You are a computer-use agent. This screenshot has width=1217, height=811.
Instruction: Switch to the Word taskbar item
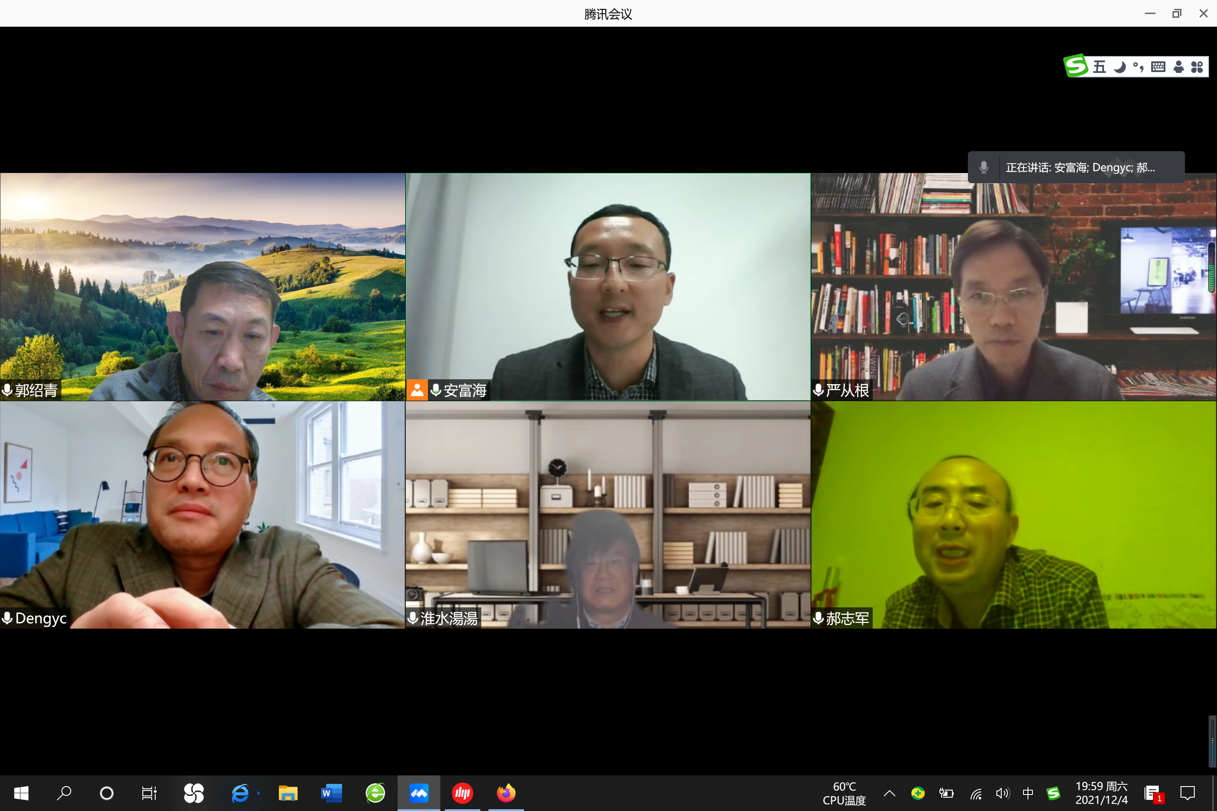click(x=331, y=793)
